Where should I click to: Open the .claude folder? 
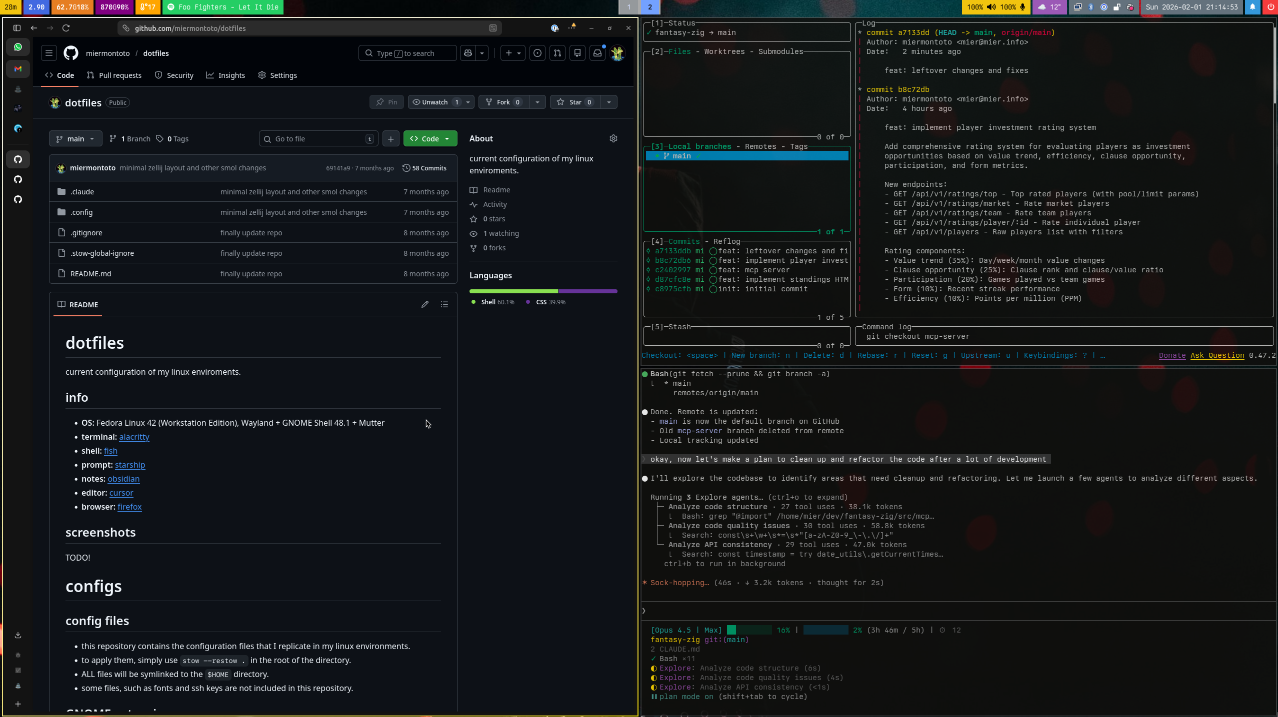[82, 192]
